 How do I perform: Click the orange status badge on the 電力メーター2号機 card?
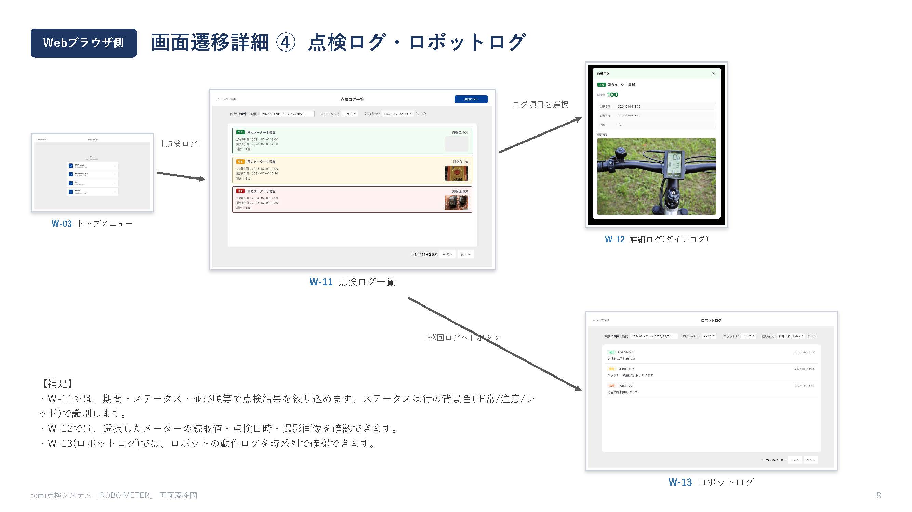(240, 162)
